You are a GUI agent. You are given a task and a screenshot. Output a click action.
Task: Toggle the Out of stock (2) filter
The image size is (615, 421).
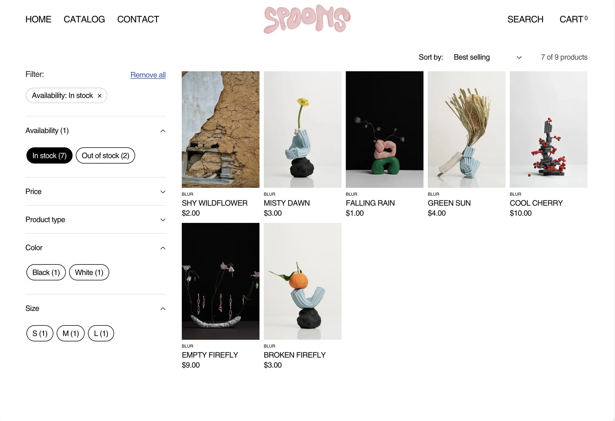(105, 155)
